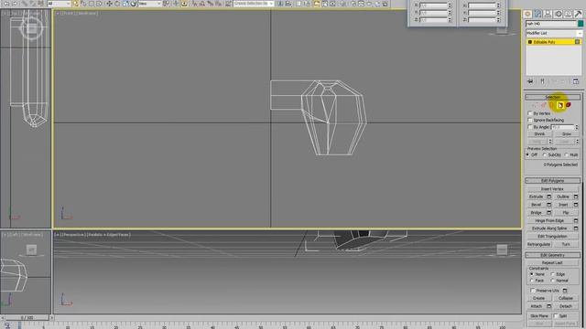Click the Shrink button
Image resolution: width=586 pixels, height=329 pixels.
(x=539, y=134)
